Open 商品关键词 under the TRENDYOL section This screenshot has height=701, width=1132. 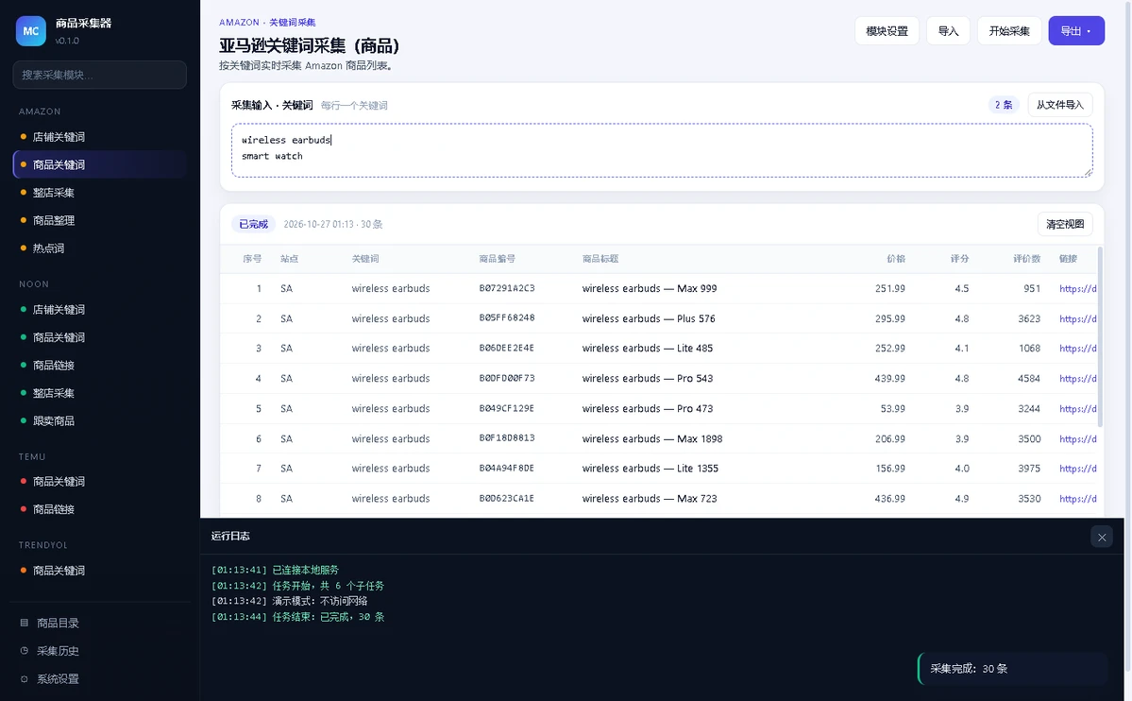[x=100, y=571]
